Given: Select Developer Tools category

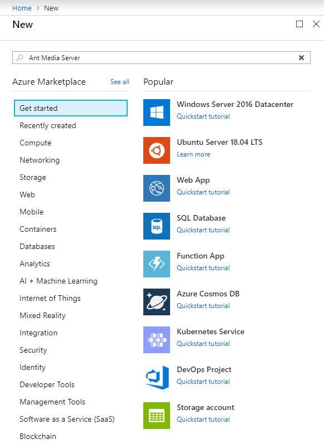Looking at the screenshot, I should point(47,384).
